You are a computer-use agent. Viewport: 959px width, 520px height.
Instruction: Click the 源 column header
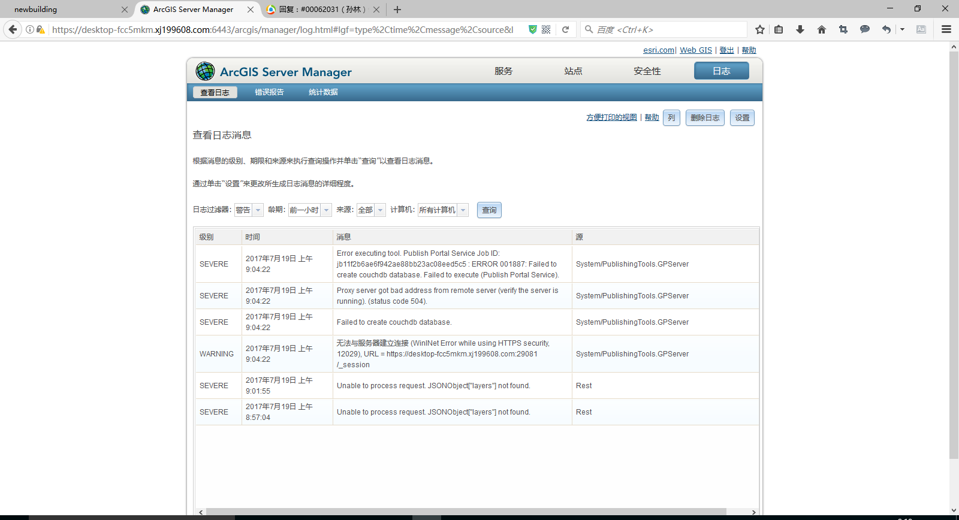665,237
